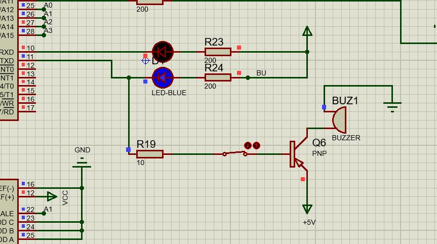Image resolution: width=437 pixels, height=244 pixels.
Task: Click the GND label text
Action: pyautogui.click(x=82, y=150)
